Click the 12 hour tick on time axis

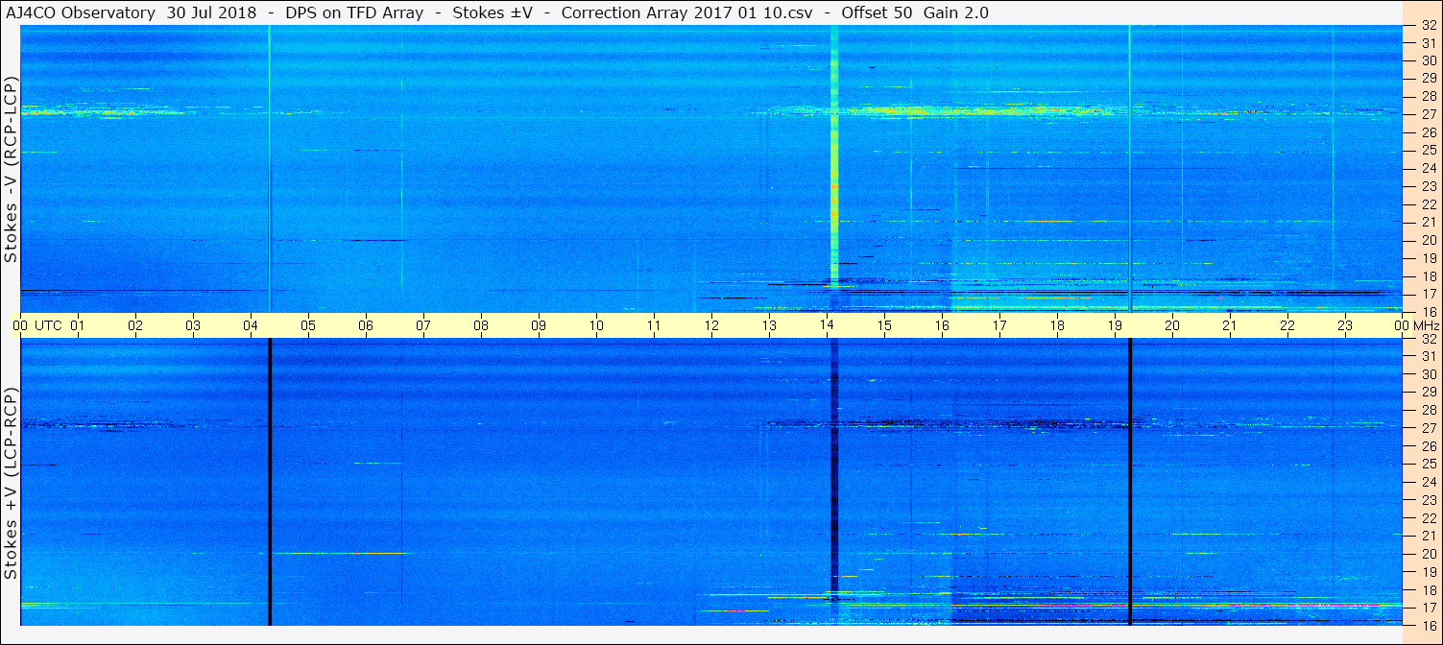711,325
